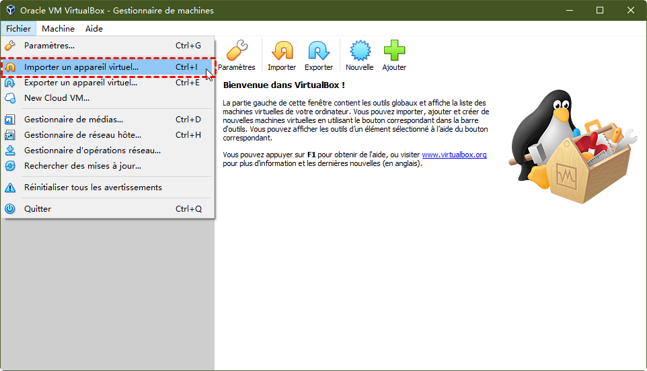The image size is (647, 371).
Task: Choose Réinitialiser tous les avertissements
Action: pos(108,187)
